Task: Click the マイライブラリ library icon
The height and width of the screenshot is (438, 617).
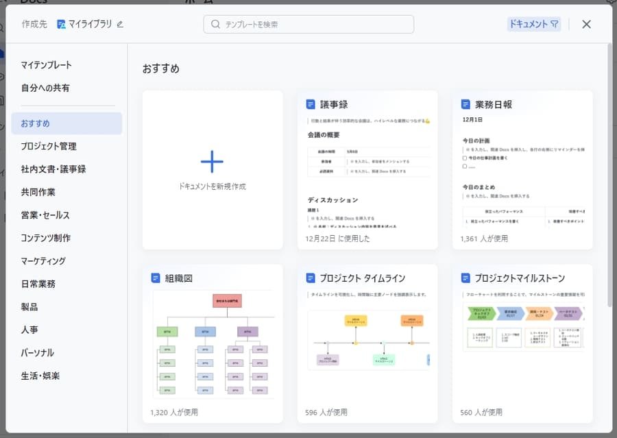Action: click(62, 24)
